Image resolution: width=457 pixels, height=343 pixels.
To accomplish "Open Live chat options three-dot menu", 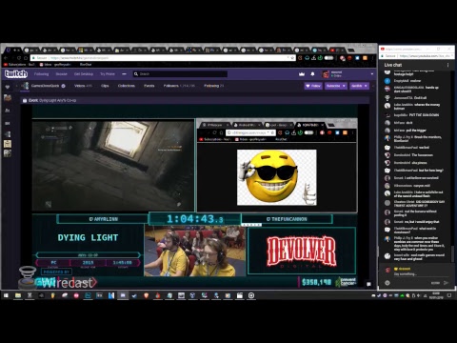I will 447,65.
